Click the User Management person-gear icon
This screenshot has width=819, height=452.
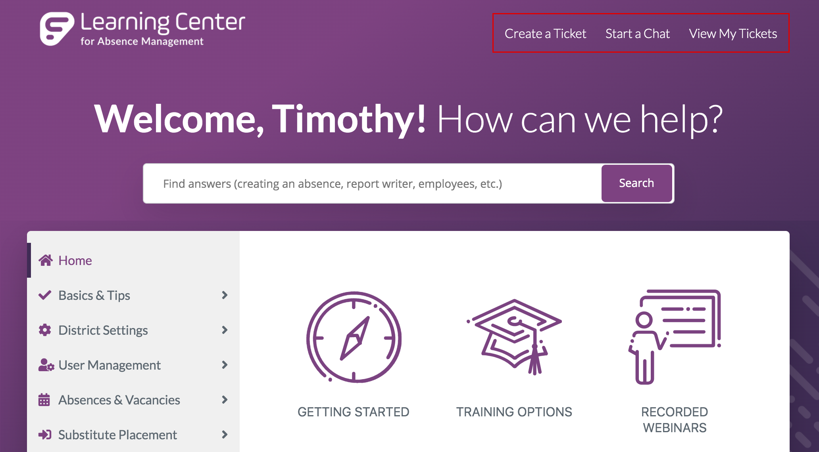[46, 365]
